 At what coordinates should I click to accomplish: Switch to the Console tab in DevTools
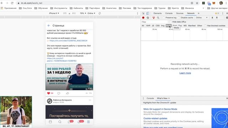(169, 14)
